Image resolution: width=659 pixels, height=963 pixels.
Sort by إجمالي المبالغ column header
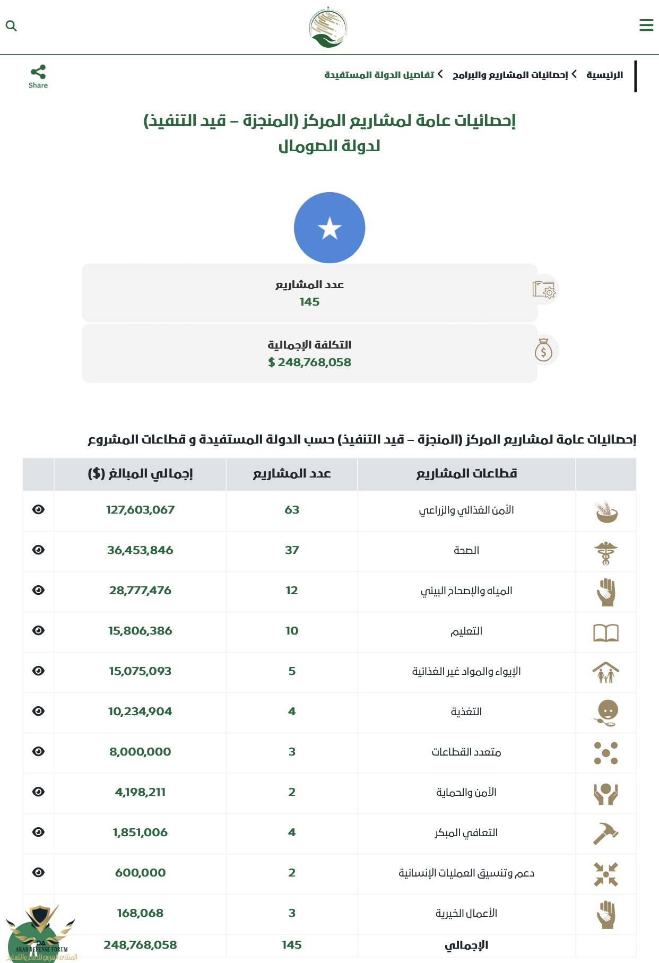[x=140, y=474]
